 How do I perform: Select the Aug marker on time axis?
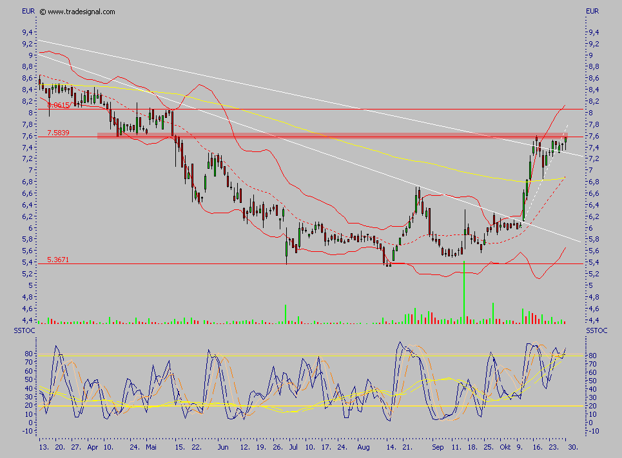(364, 446)
